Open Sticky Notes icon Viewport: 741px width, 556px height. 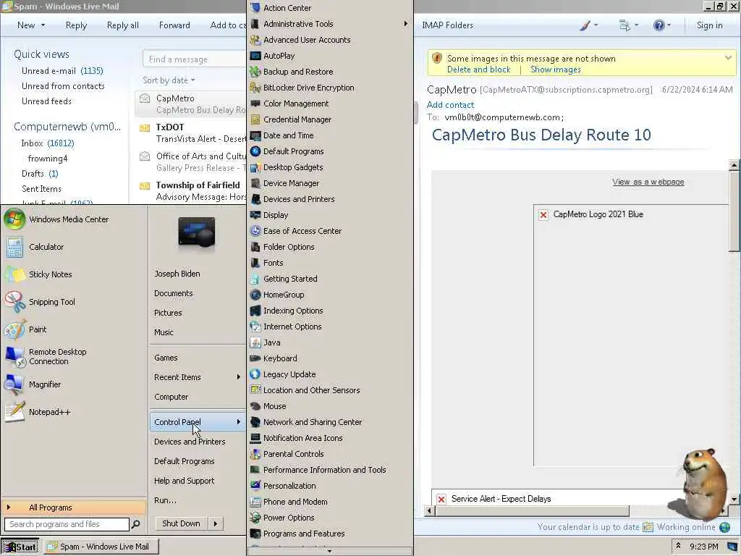[14, 274]
